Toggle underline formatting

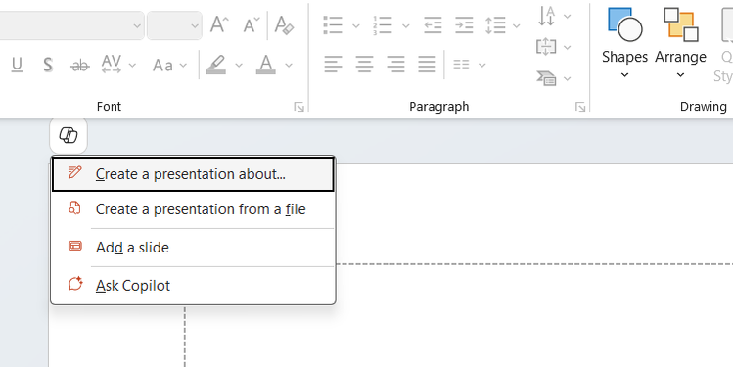pyautogui.click(x=17, y=65)
